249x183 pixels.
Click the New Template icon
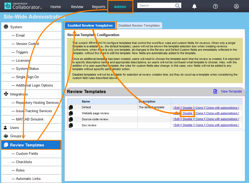point(215,91)
